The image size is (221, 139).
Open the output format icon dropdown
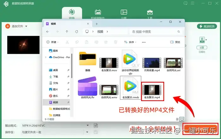coord(203,40)
